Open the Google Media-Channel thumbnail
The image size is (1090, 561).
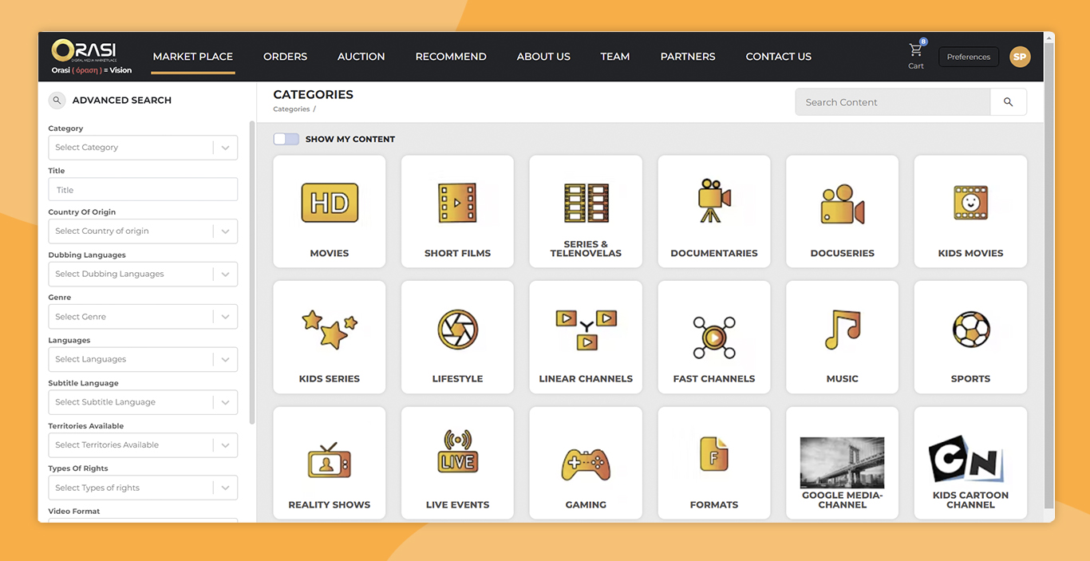(x=842, y=462)
